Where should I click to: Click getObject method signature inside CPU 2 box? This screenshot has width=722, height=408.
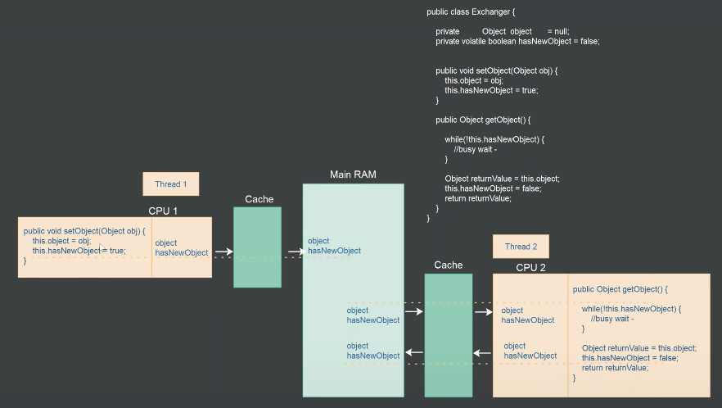620,289
